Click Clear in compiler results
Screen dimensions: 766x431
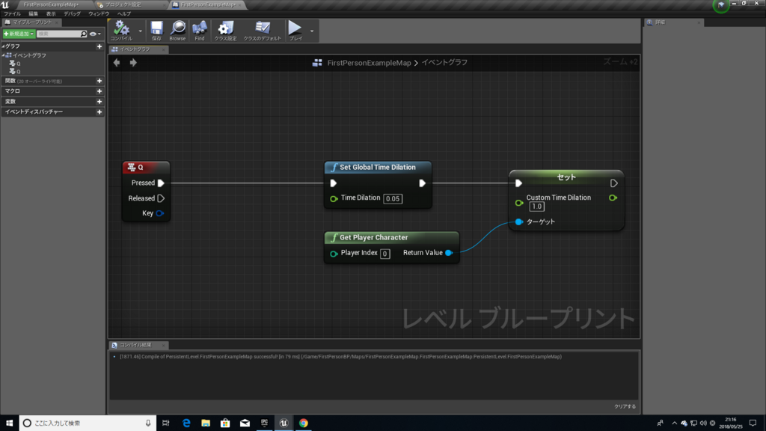click(625, 406)
